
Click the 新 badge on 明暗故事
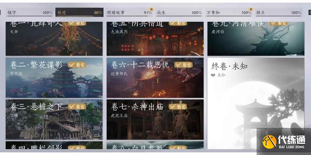(152, 9)
